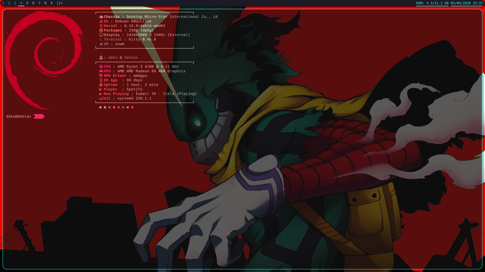Click the date and time in the bar

point(467,3)
